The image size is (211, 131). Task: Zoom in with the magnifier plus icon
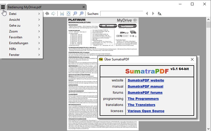coord(81,13)
